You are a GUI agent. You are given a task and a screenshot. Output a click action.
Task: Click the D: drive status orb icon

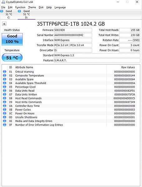point(19,11)
